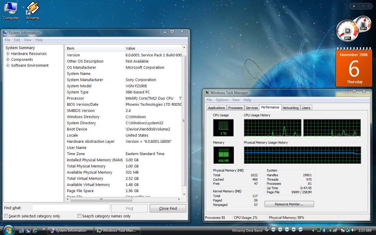Viewport: 376px width, 235px height.
Task: Switch to the Networking tab
Action: tap(291, 108)
